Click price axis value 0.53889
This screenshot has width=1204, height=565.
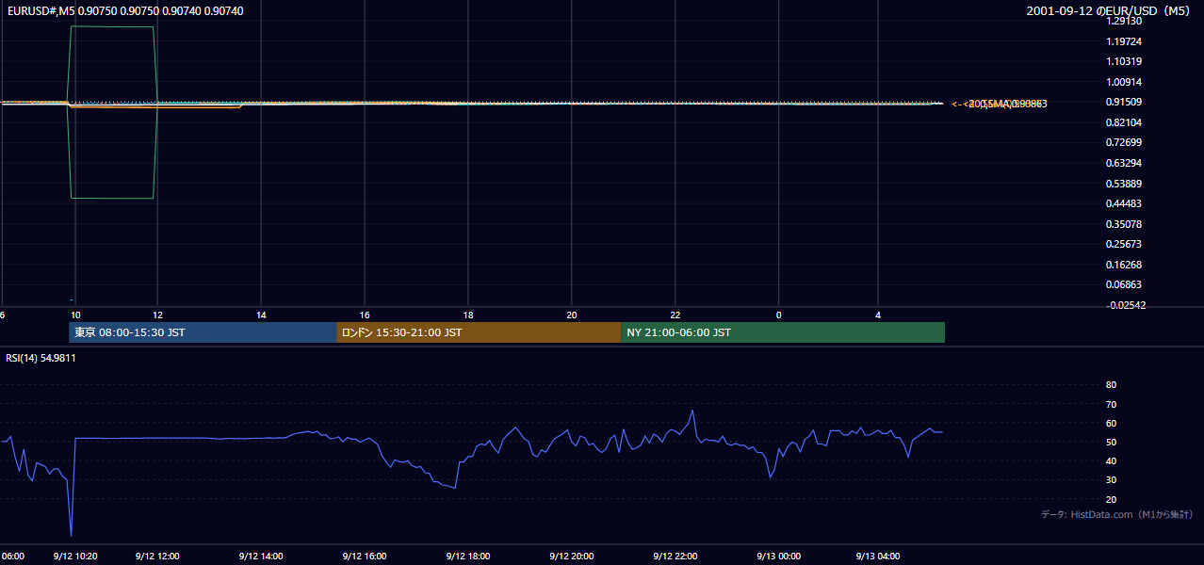(x=1124, y=184)
